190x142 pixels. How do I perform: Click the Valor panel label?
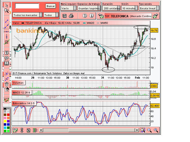(x=16, y=23)
